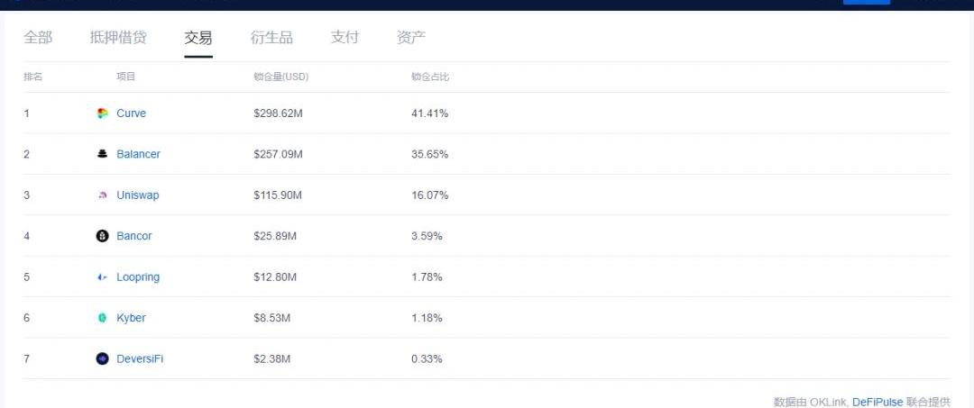Screen dimensions: 974x408
Task: Open the Curve project link
Action: [131, 113]
